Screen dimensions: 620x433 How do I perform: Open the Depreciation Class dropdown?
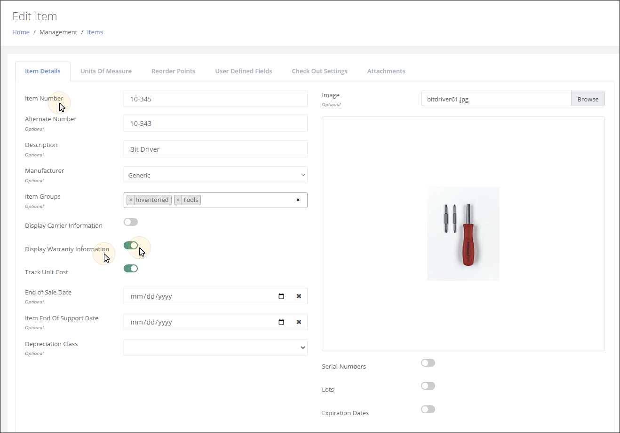(x=215, y=348)
